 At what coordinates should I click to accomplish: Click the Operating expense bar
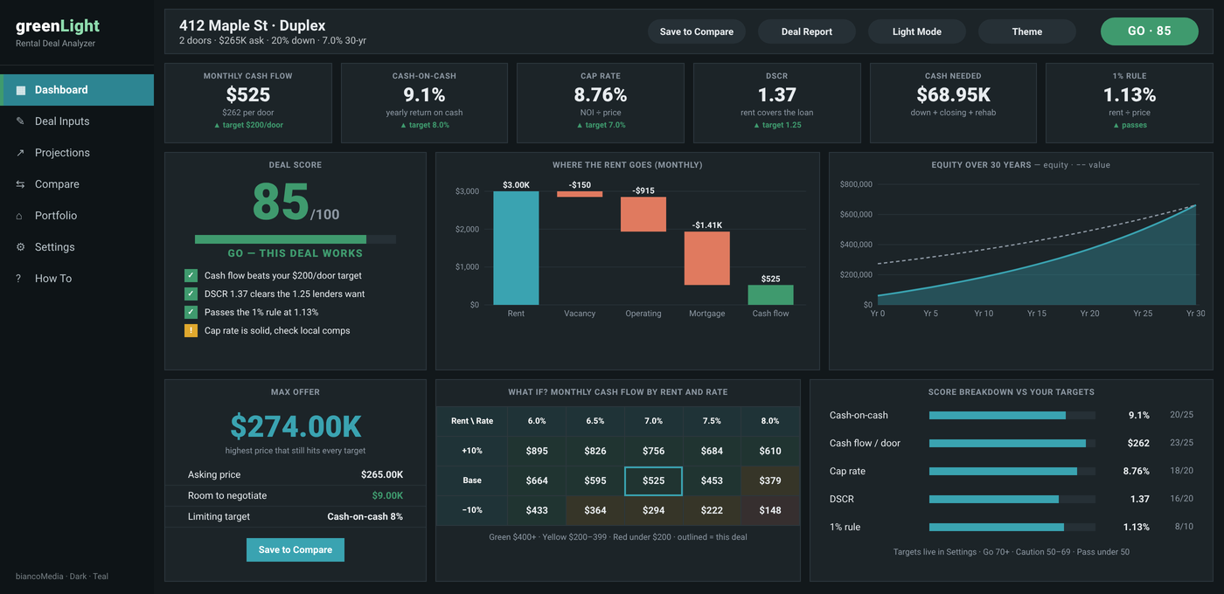tap(643, 214)
